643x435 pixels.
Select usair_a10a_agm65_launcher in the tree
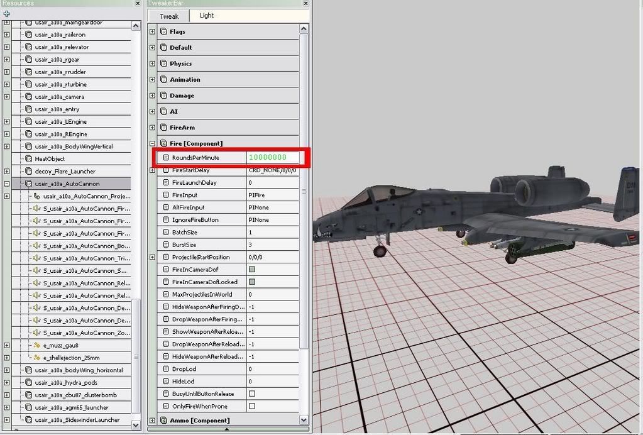pyautogui.click(x=71, y=407)
